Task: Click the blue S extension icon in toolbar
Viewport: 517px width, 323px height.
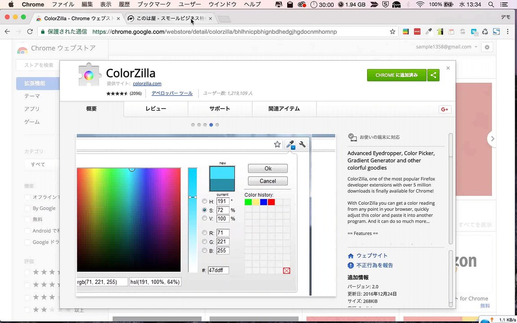Action: (x=496, y=32)
